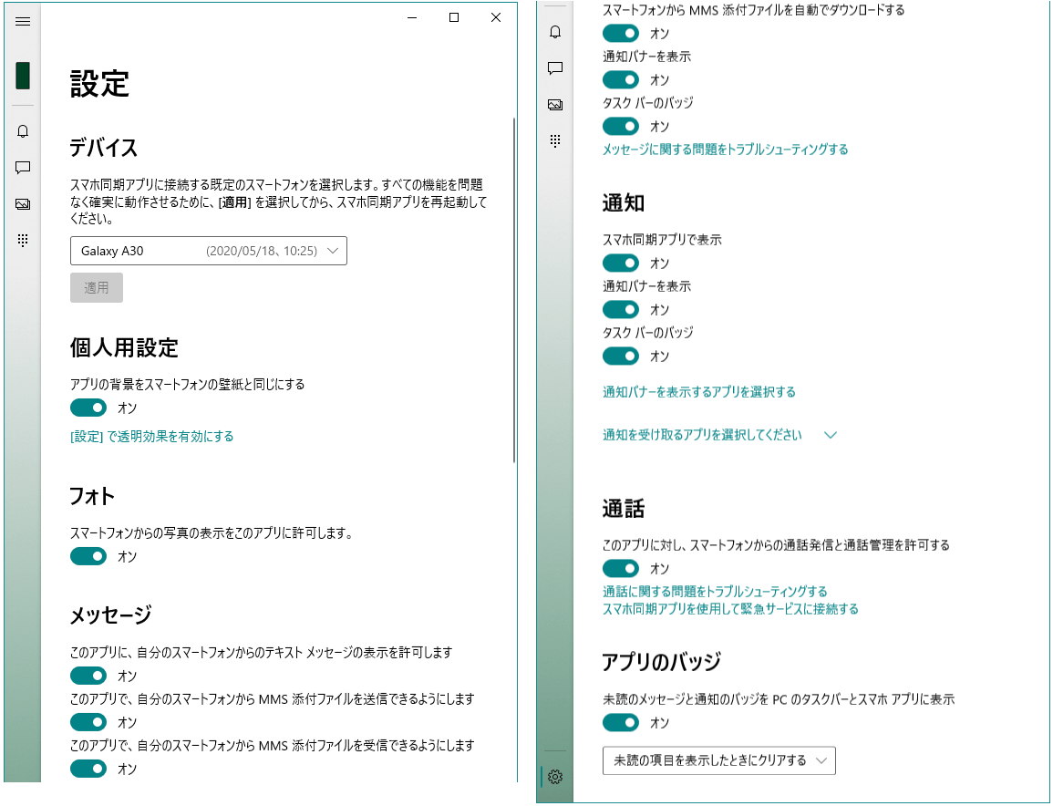This screenshot has height=806, width=1053.
Task: Switch to the Messages section via chat bubble
Action: (23, 170)
